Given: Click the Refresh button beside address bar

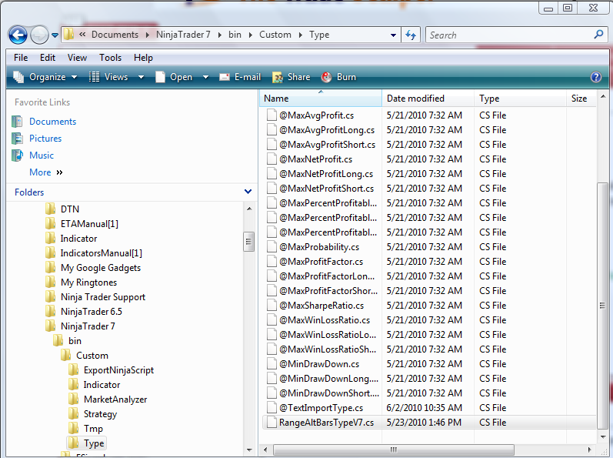Looking at the screenshot, I should pos(411,35).
